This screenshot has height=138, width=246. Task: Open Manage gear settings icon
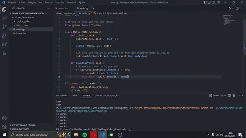(x=4, y=127)
